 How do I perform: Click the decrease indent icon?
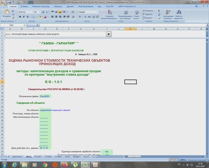[65, 17]
